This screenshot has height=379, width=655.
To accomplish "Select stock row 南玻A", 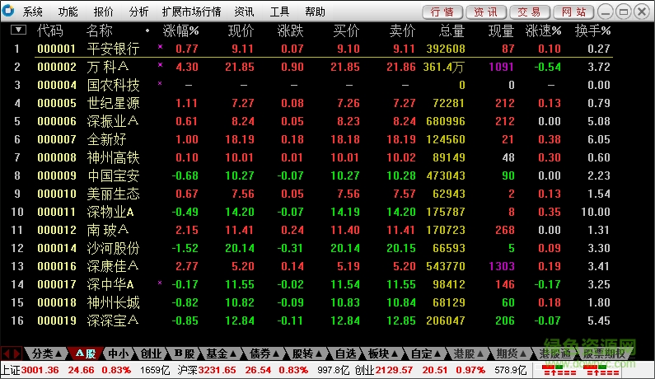I will pyautogui.click(x=311, y=230).
